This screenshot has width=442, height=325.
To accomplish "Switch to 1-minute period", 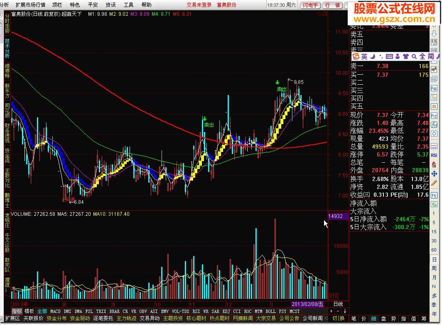I will pos(434,213).
